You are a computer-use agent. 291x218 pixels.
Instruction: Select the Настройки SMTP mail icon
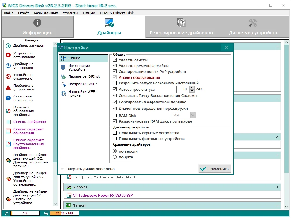click(63, 84)
